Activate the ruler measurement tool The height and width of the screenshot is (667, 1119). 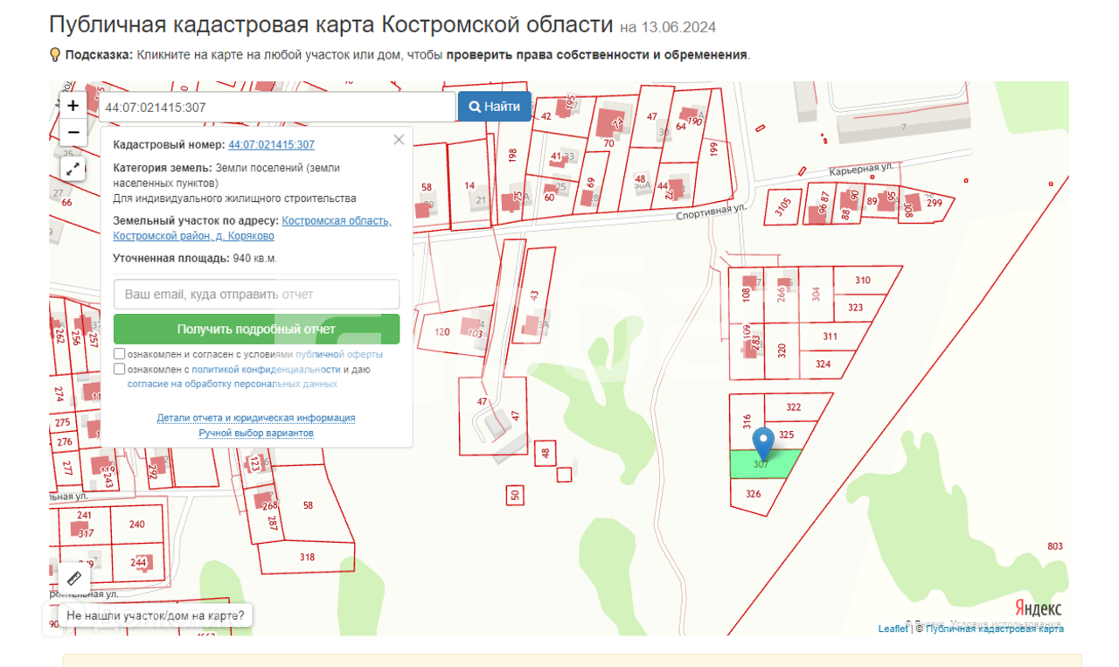click(73, 578)
